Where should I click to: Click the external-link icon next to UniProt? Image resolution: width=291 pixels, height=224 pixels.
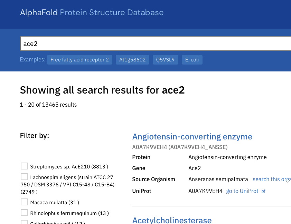click(263, 191)
